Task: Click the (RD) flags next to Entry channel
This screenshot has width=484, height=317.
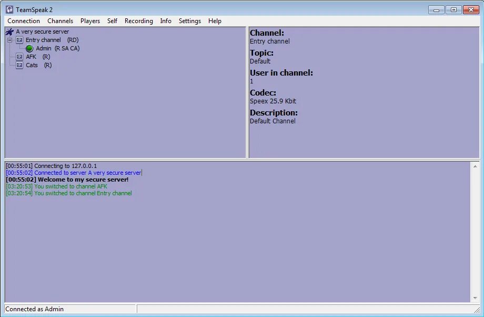Action: point(73,40)
